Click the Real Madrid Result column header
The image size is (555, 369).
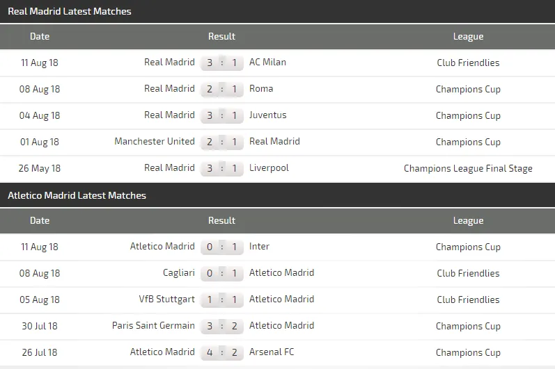[222, 36]
